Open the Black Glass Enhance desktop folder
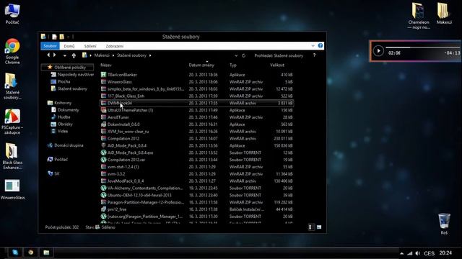 click(12, 157)
